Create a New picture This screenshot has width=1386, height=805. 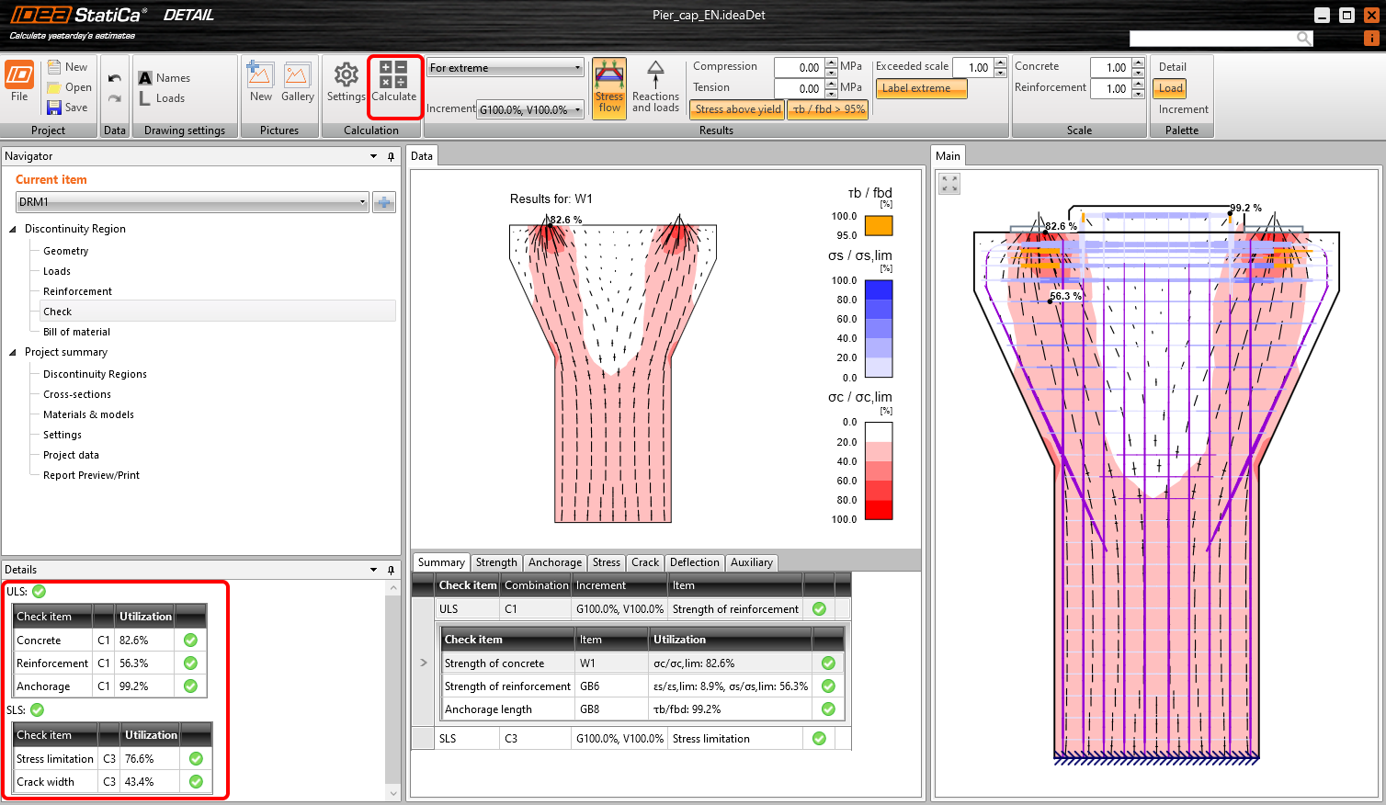click(260, 82)
